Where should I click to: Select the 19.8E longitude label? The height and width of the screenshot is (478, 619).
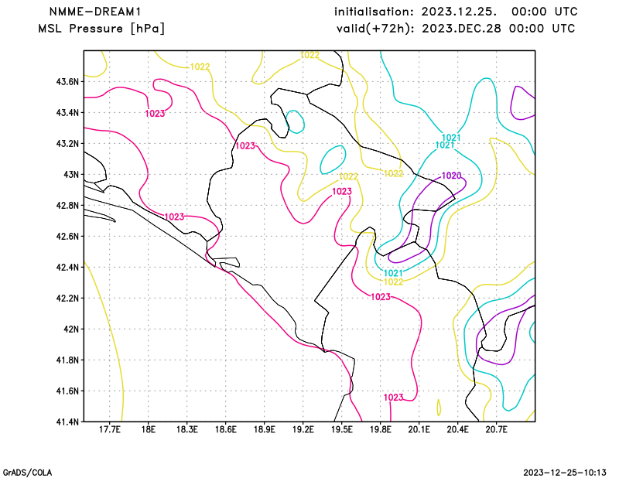[380, 430]
